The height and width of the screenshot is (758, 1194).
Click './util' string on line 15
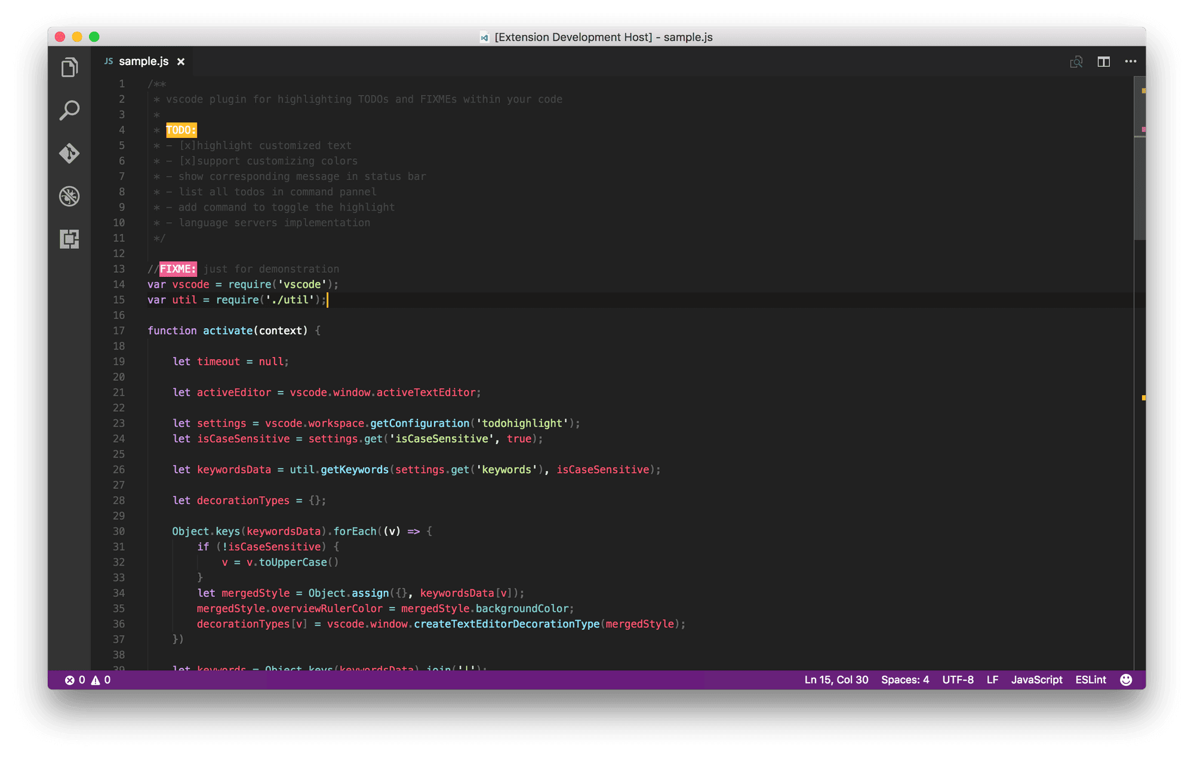(x=290, y=300)
